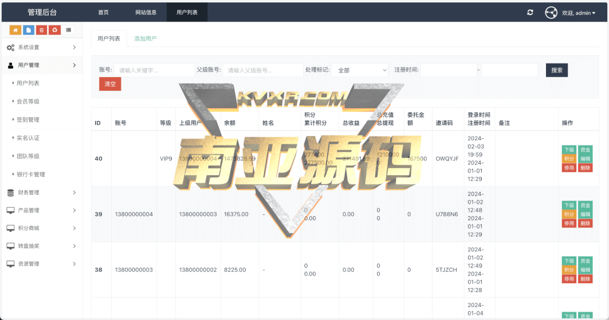The height and width of the screenshot is (320, 609).
Task: Click 下级 button for user ID 40
Action: coord(569,150)
